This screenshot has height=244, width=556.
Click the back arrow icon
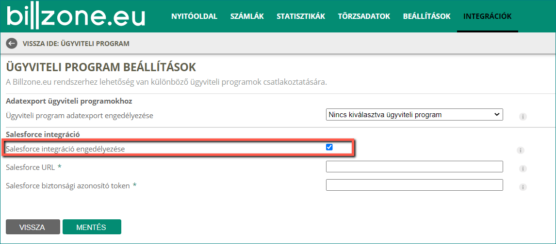(x=12, y=44)
